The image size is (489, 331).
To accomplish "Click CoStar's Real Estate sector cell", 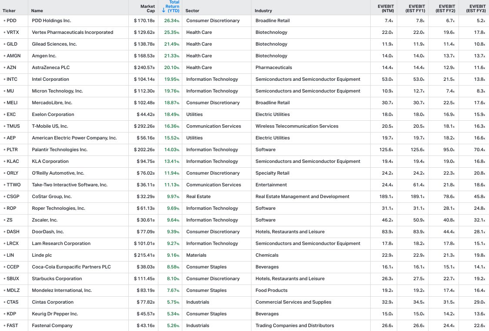I will click(198, 196).
